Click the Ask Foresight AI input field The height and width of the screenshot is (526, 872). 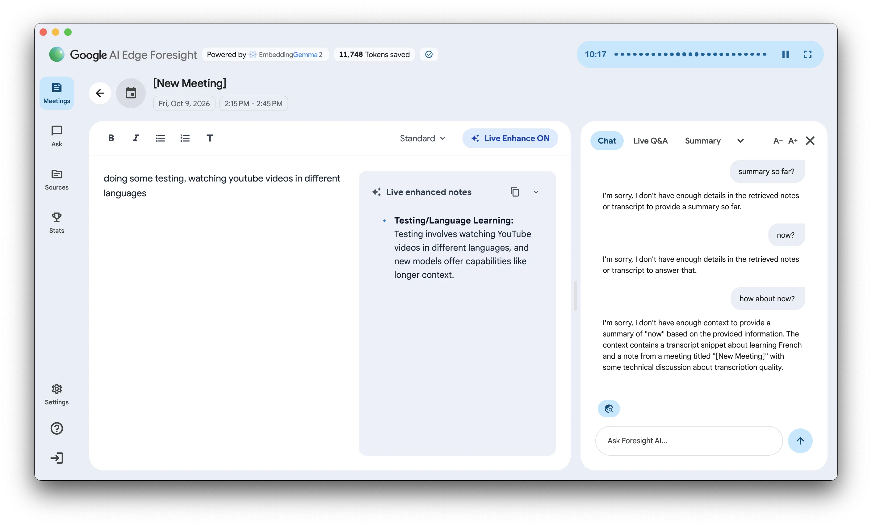(689, 441)
